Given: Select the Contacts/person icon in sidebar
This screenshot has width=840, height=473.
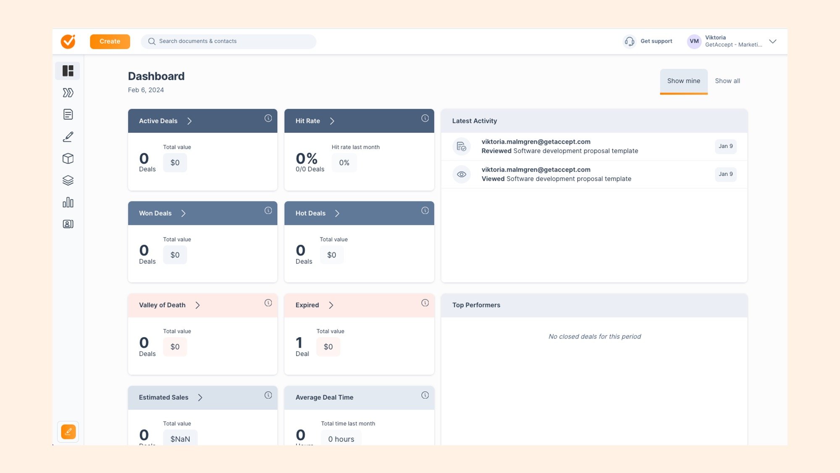Looking at the screenshot, I should [68, 224].
